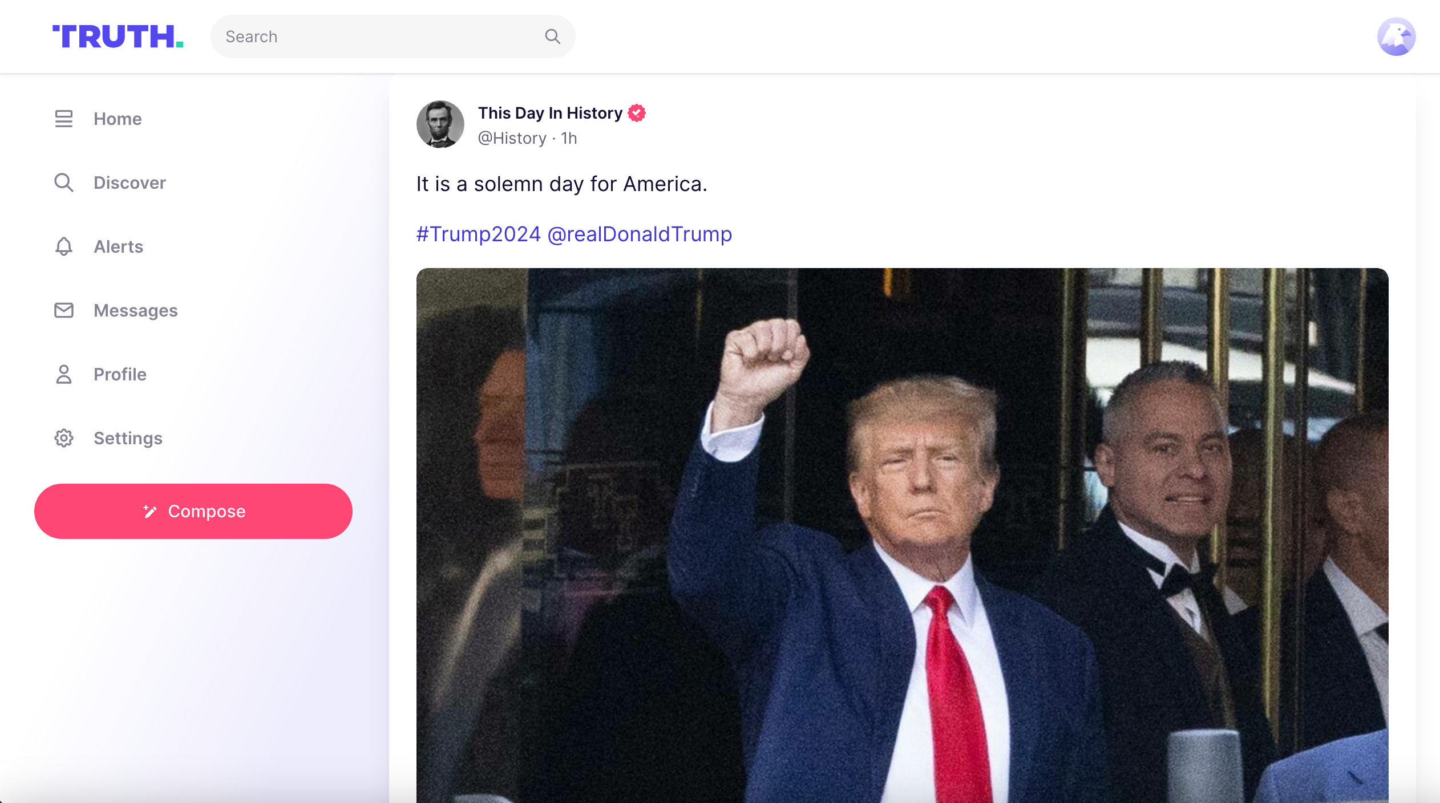Open the Settings gear icon
1440x803 pixels.
click(64, 438)
